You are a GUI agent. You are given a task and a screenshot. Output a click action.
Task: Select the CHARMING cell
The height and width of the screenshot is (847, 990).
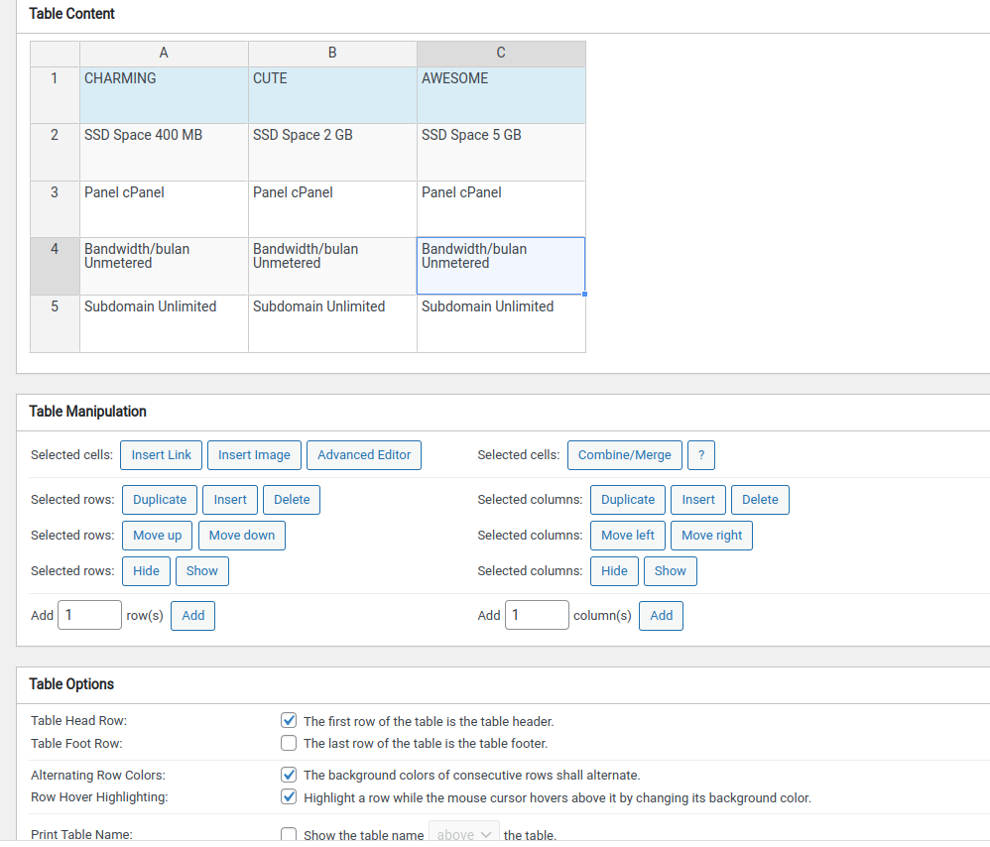[164, 94]
